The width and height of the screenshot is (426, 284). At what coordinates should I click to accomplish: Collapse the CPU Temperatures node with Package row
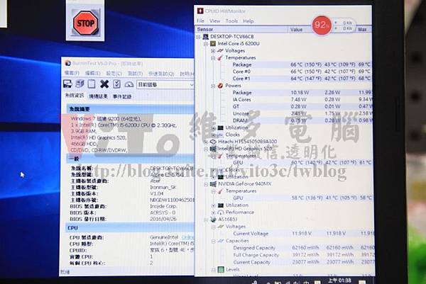pyautogui.click(x=213, y=58)
